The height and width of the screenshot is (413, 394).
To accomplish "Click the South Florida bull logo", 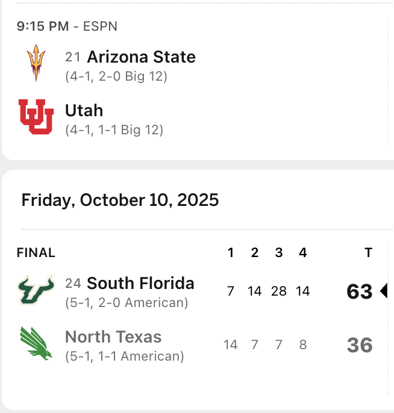I will point(36,290).
